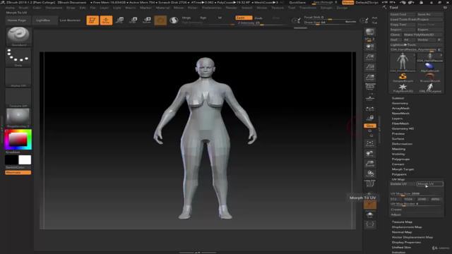Expand the Geometry section

coord(400,104)
